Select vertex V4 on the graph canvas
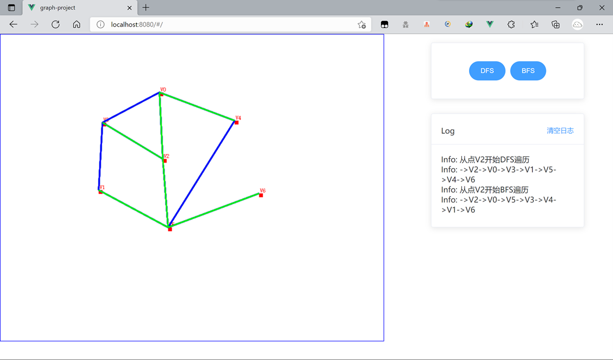This screenshot has width=613, height=360. [236, 123]
